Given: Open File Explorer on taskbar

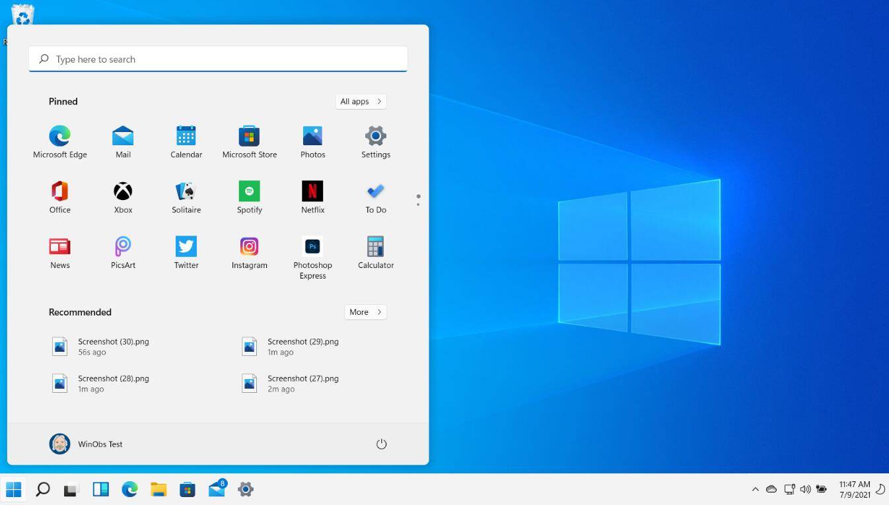Looking at the screenshot, I should (159, 489).
